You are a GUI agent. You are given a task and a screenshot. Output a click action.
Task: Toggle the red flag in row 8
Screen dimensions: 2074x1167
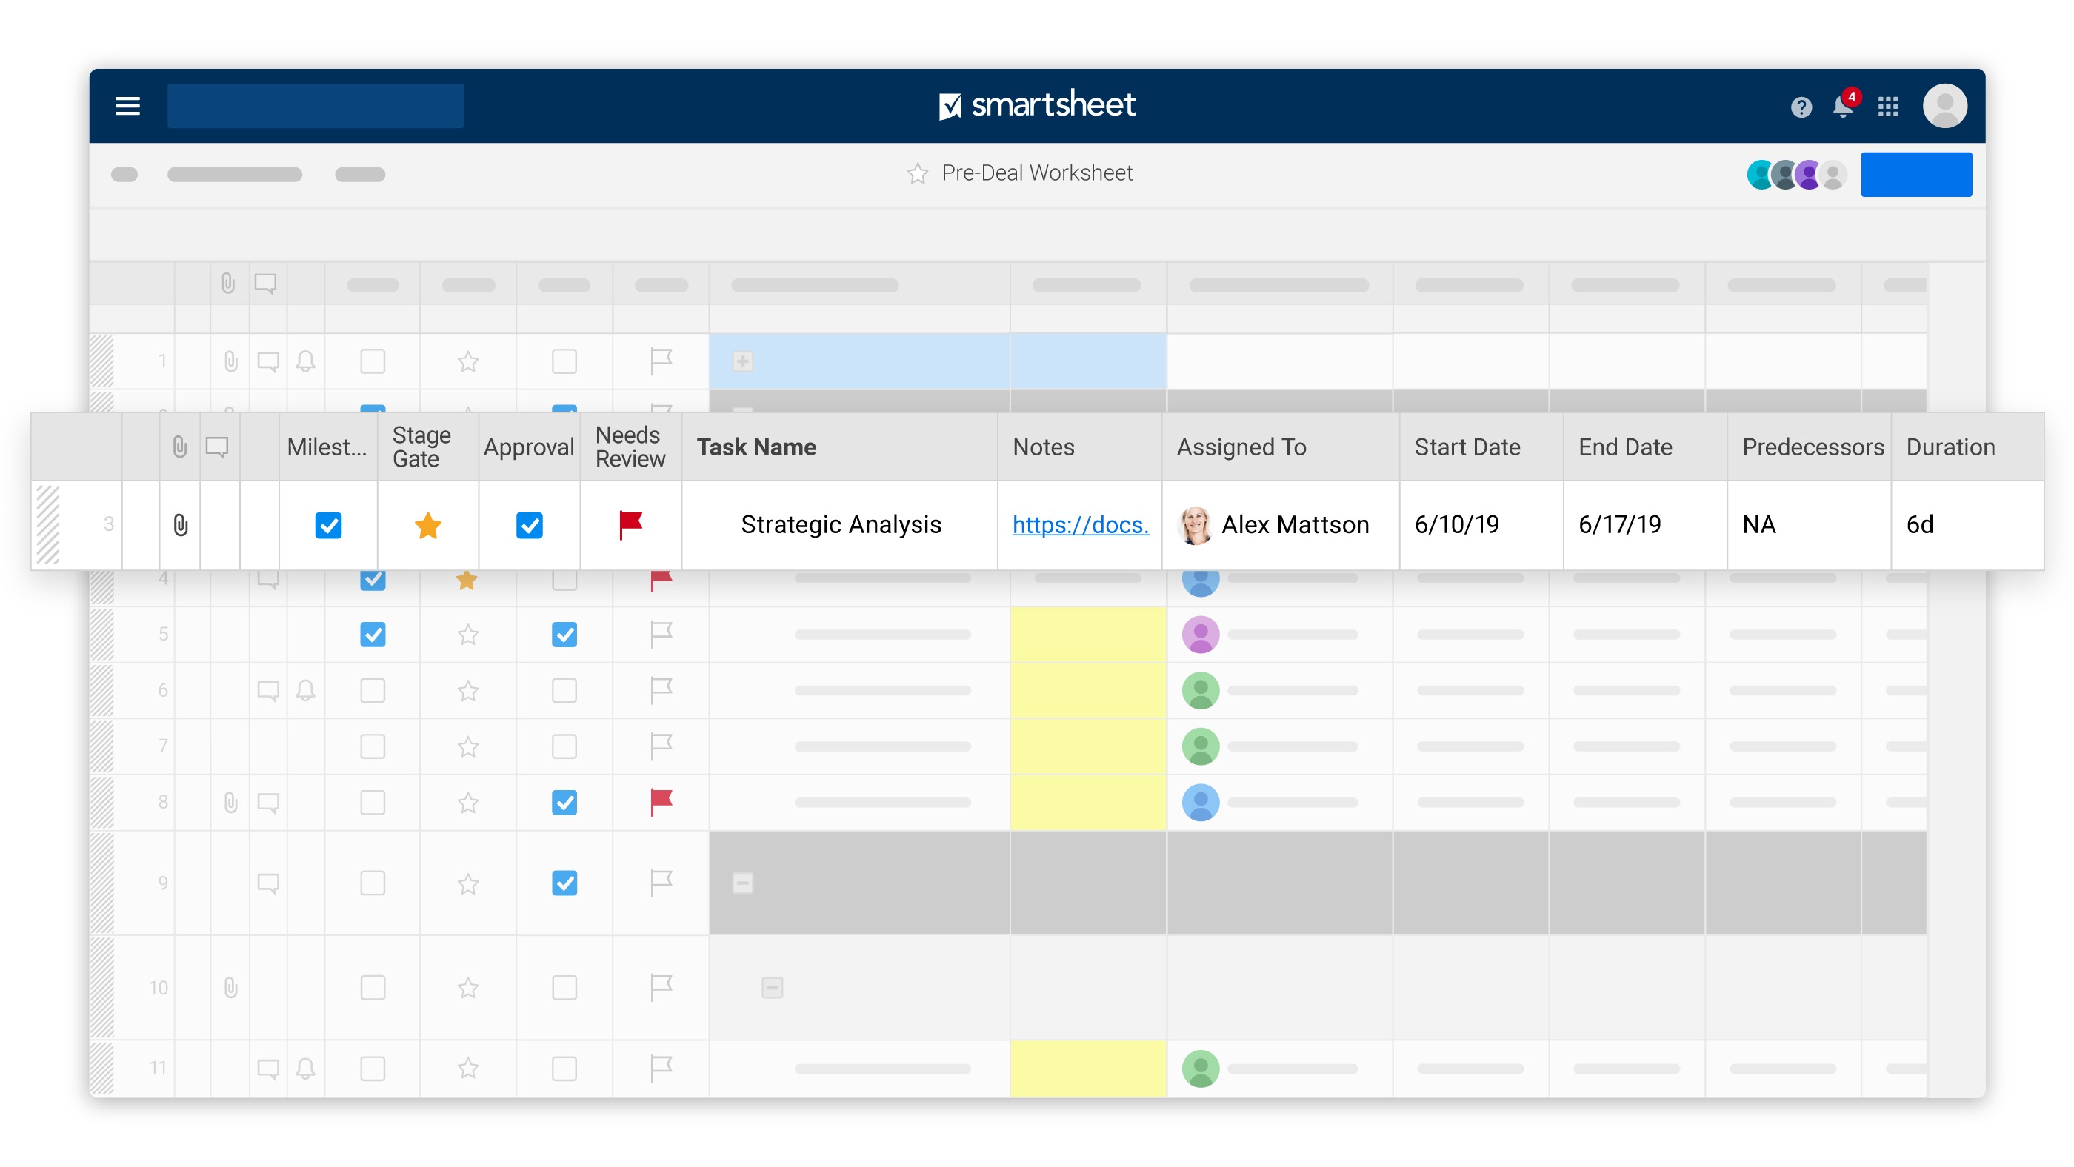[660, 803]
